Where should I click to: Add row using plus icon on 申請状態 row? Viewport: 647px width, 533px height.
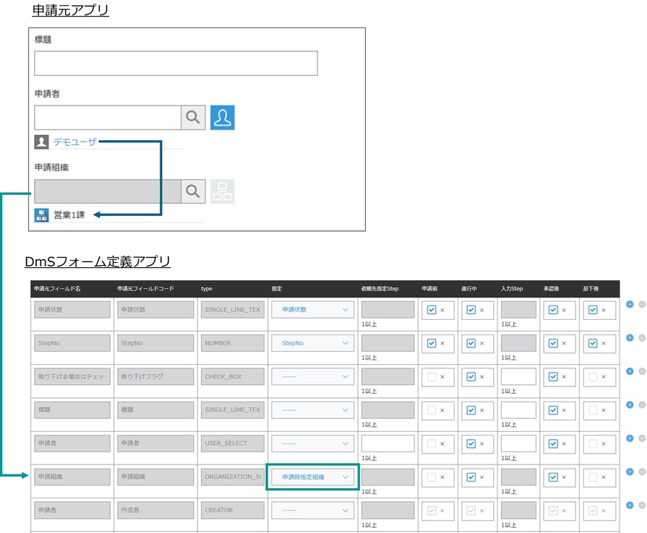click(630, 304)
